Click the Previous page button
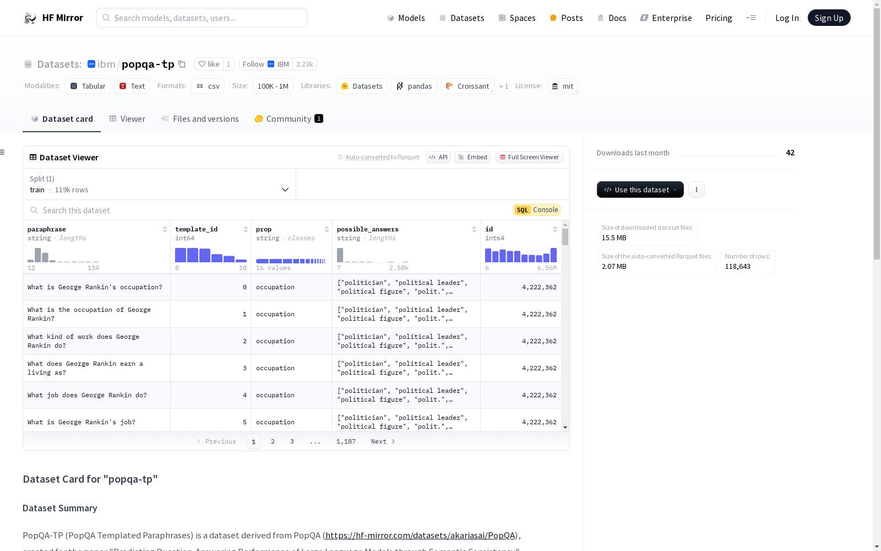This screenshot has width=881, height=551. coord(216,441)
